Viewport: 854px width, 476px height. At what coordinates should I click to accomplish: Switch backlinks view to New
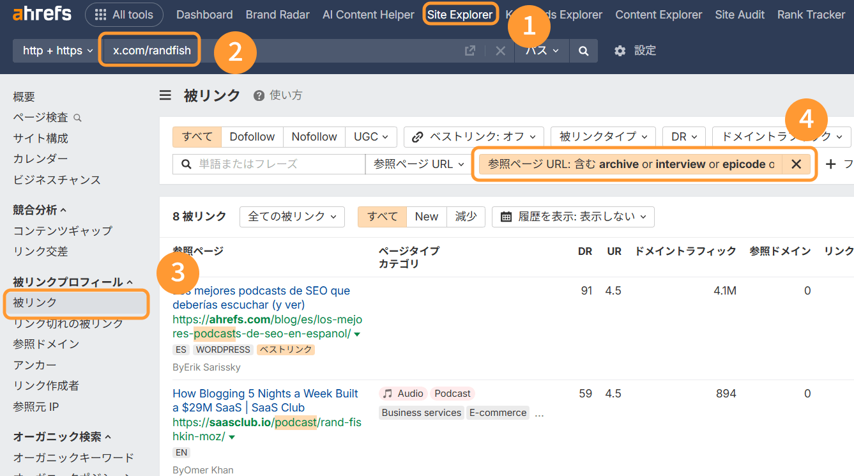pos(426,217)
